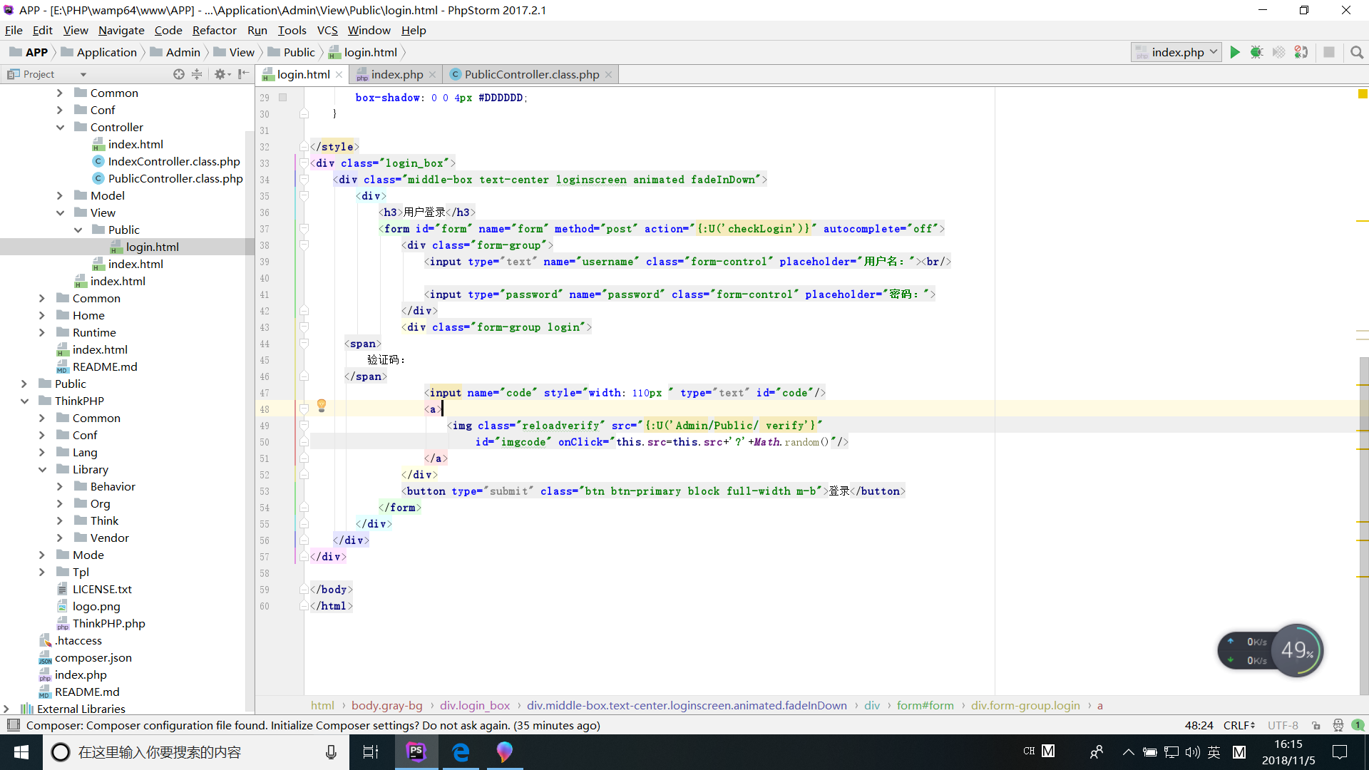Viewport: 1369px width, 770px height.
Task: Click volume speaker icon in system tray
Action: click(1193, 752)
